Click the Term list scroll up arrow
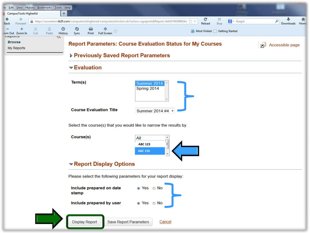 pyautogui.click(x=167, y=83)
